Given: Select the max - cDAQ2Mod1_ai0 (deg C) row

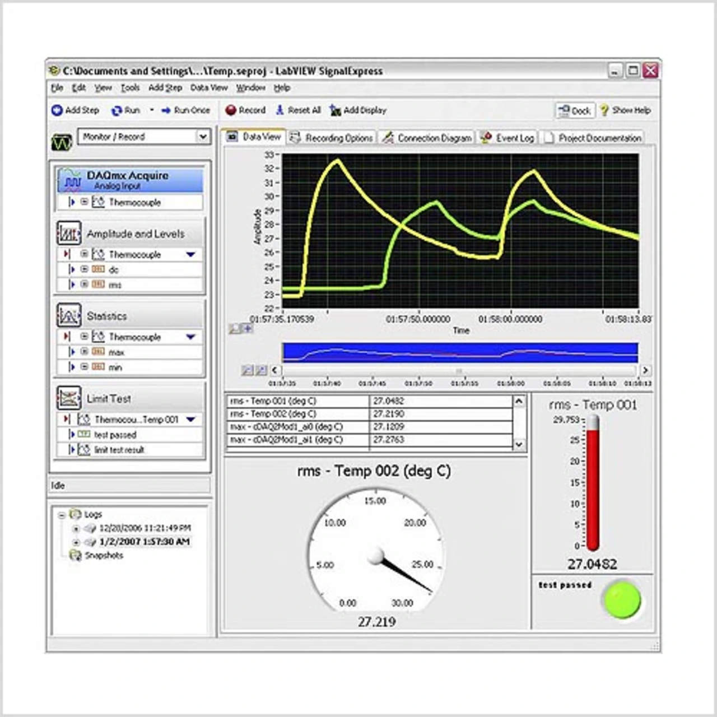Looking at the screenshot, I should pyautogui.click(x=370, y=427).
